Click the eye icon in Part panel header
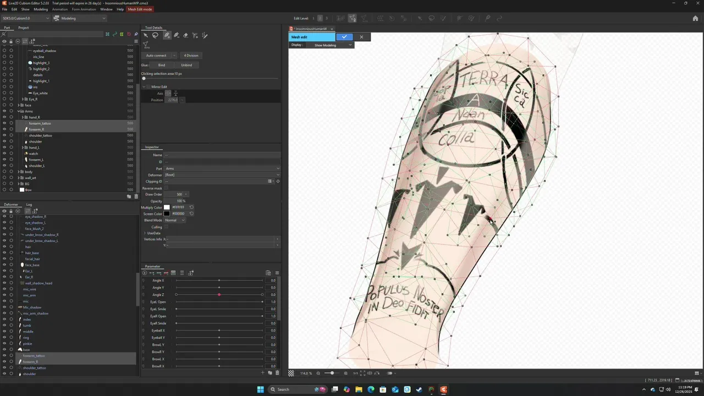 4,41
